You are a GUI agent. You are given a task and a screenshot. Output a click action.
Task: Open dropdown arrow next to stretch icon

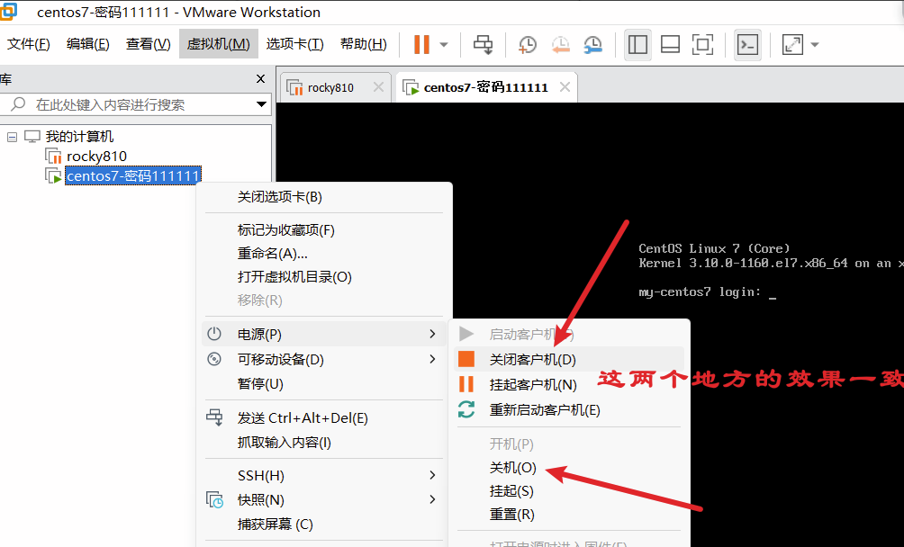click(x=815, y=44)
